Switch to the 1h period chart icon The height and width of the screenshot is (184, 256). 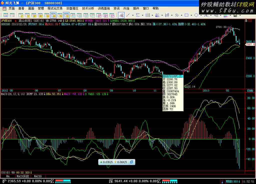click(47, 15)
